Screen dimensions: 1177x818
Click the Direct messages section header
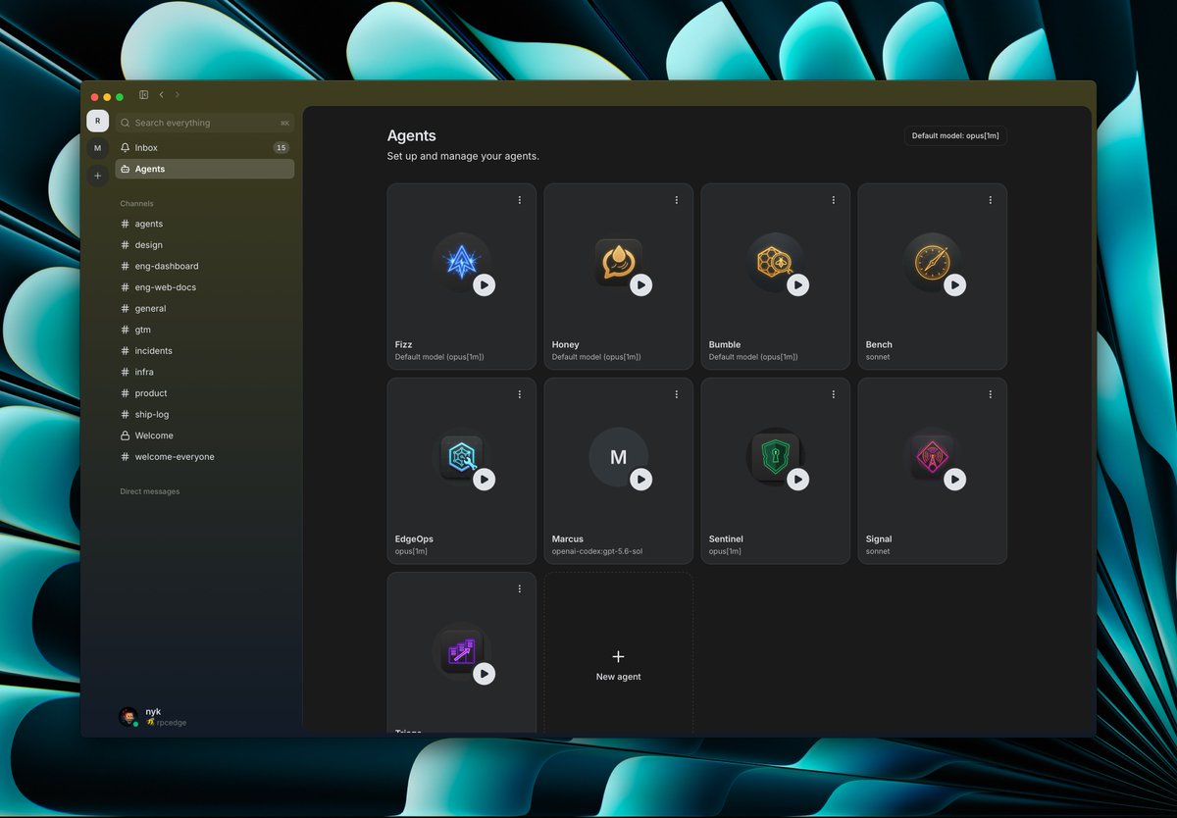(x=149, y=491)
